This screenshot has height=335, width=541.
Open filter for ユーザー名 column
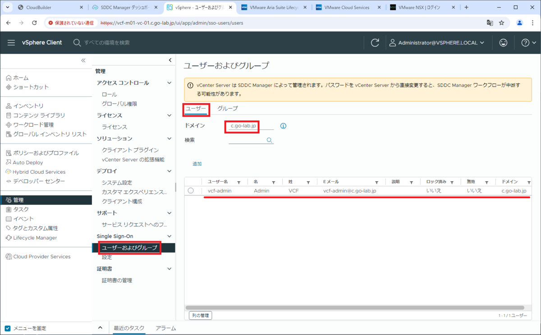[x=239, y=182]
